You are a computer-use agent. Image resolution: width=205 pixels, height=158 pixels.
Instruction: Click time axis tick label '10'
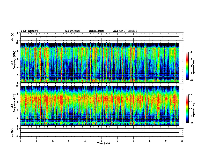pyautogui.click(x=182, y=141)
